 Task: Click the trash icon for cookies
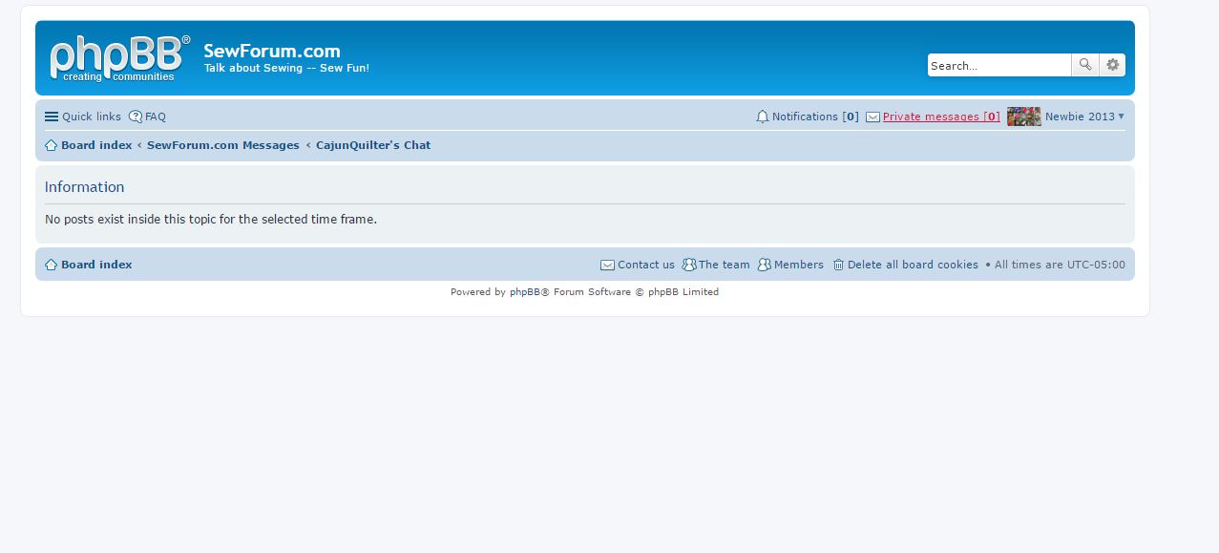838,265
